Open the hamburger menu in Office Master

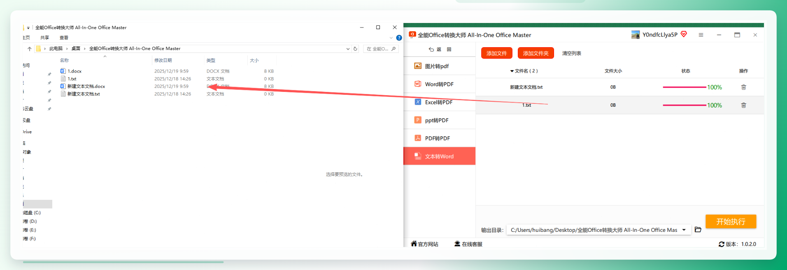tap(701, 35)
